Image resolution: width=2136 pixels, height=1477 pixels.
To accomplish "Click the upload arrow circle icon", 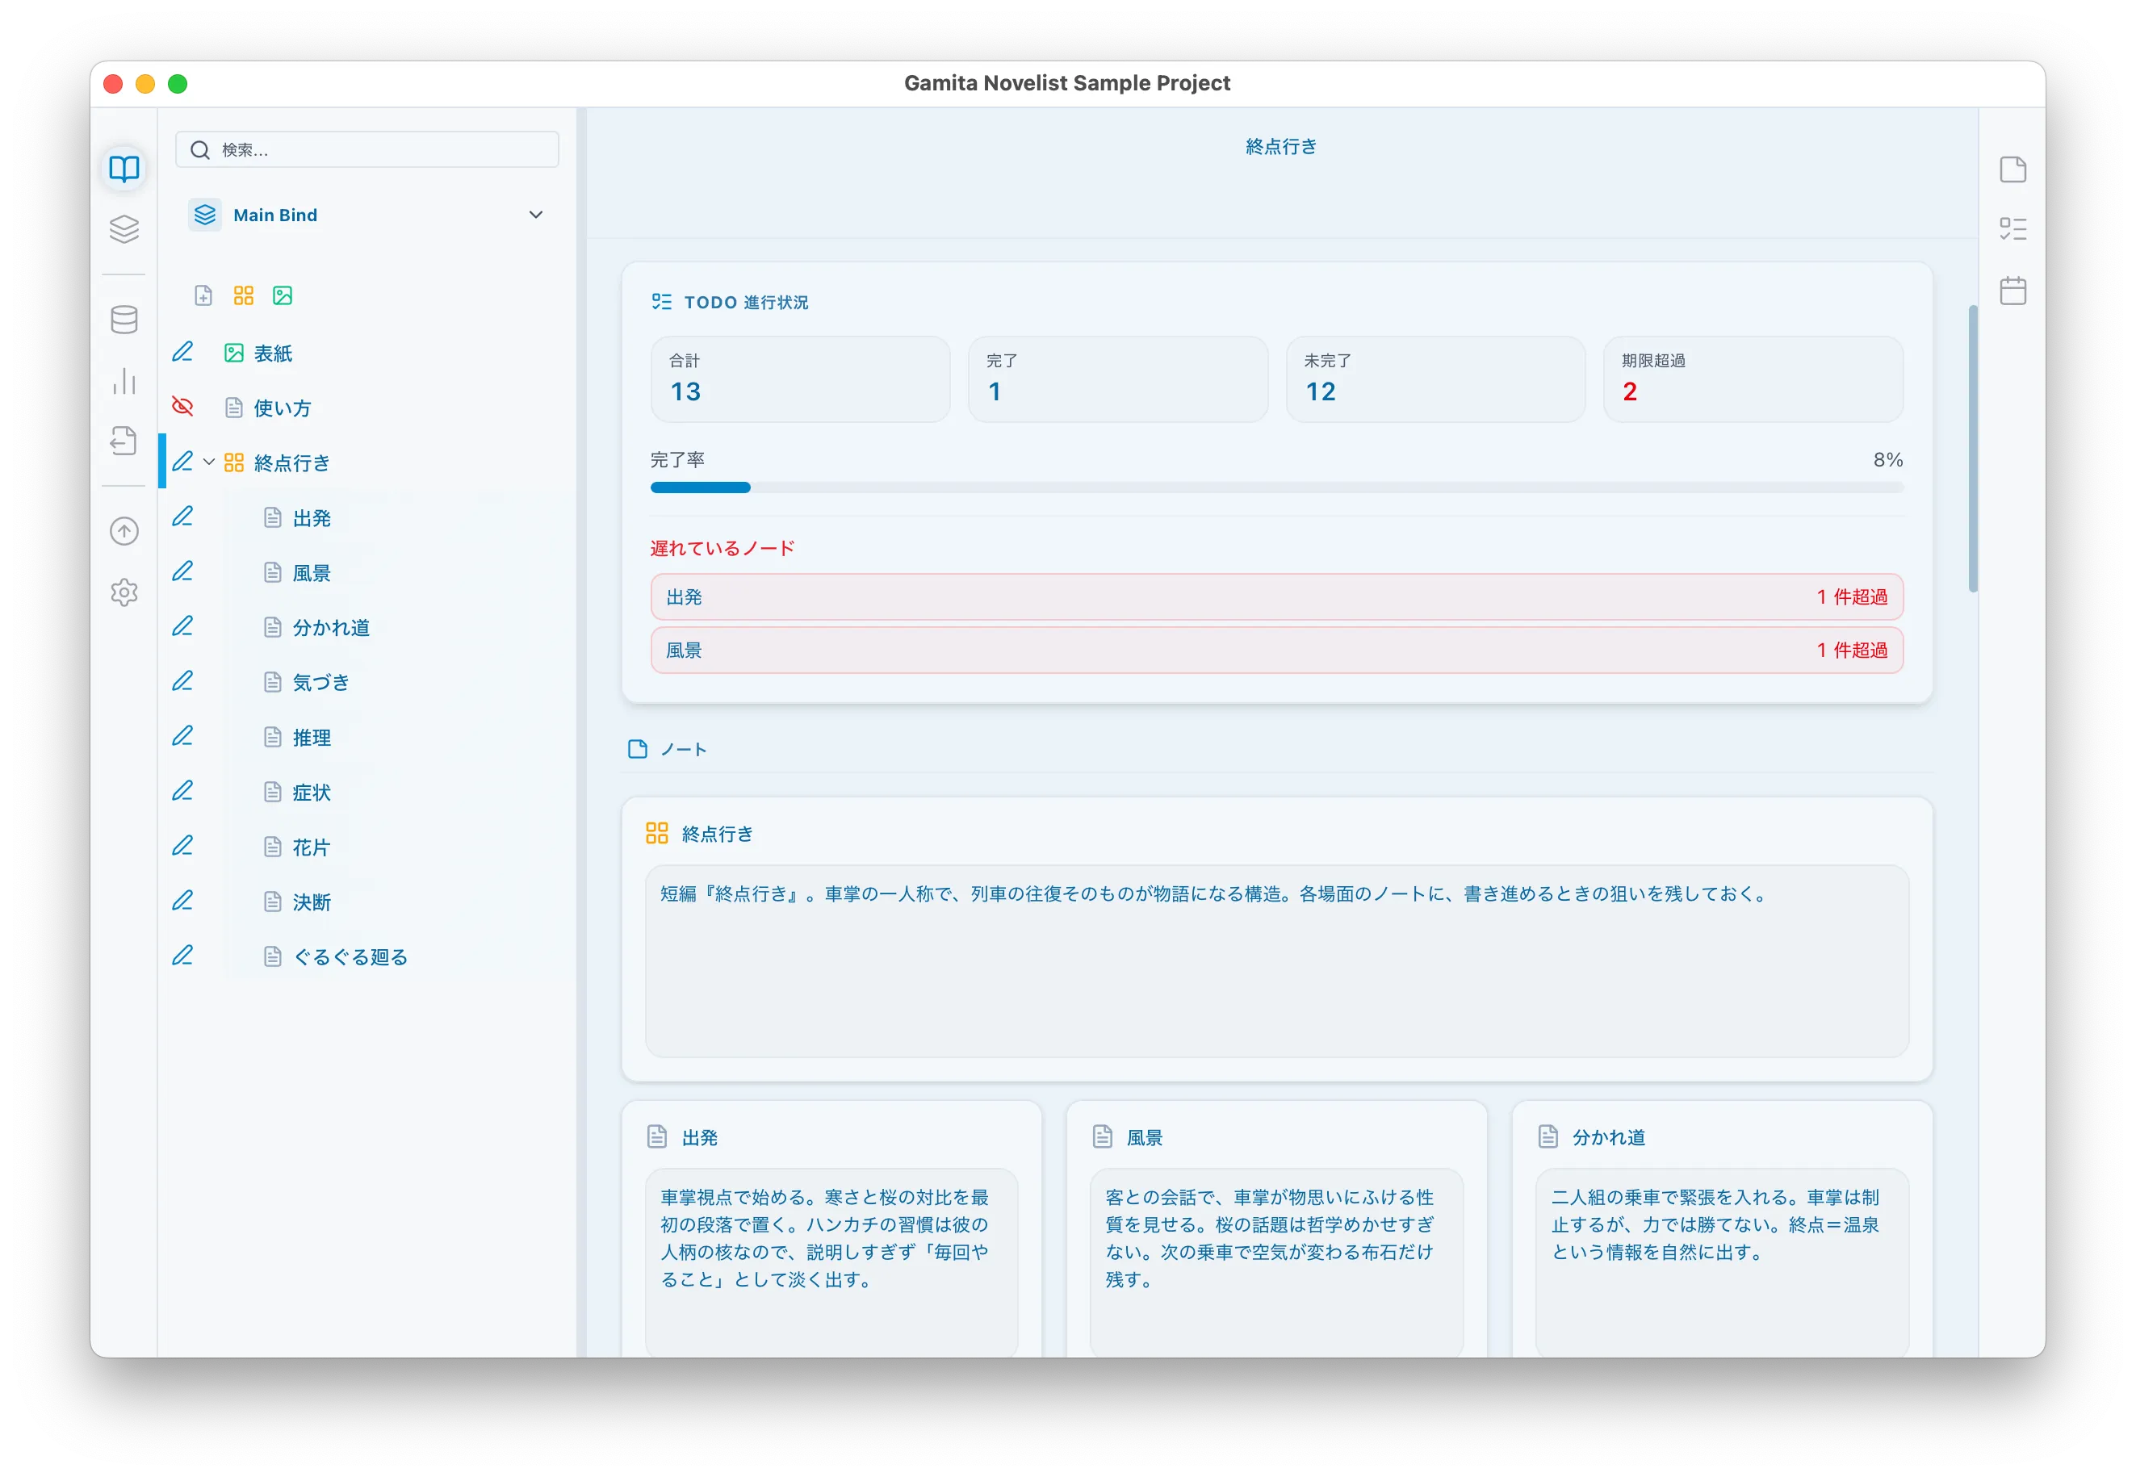I will (x=124, y=531).
